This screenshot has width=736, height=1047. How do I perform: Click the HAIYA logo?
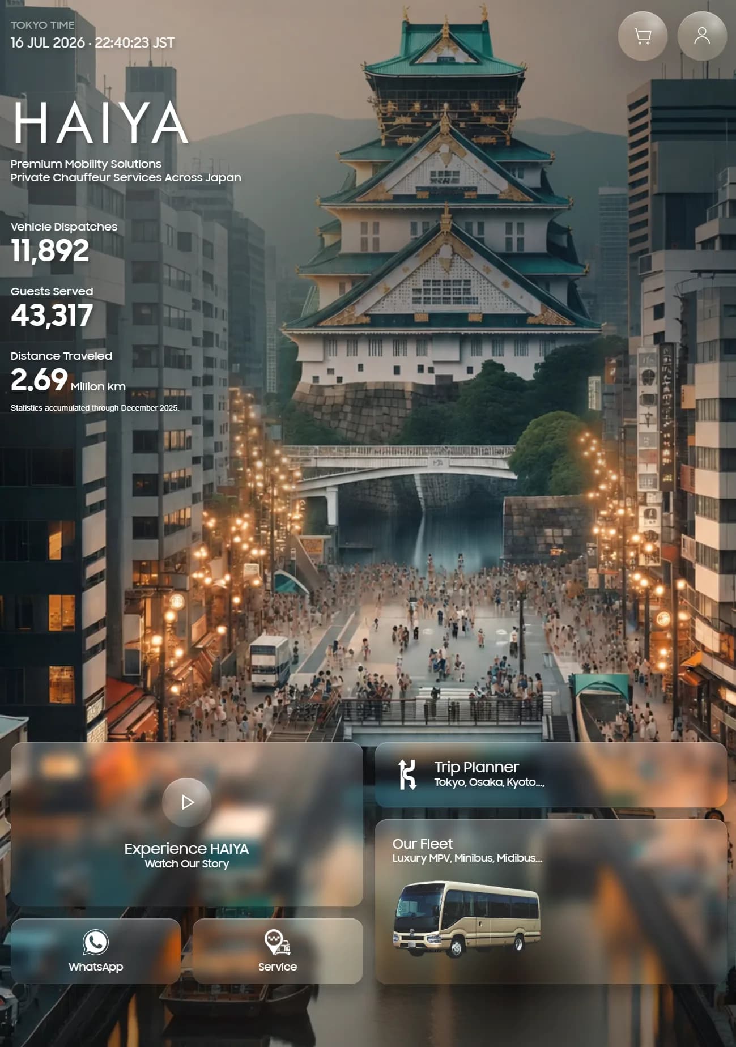[101, 123]
